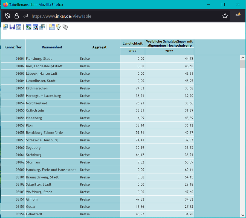Screen dimensions: 246x218
Task: Click the scrollbar up arrow
Action: tap(243, 58)
